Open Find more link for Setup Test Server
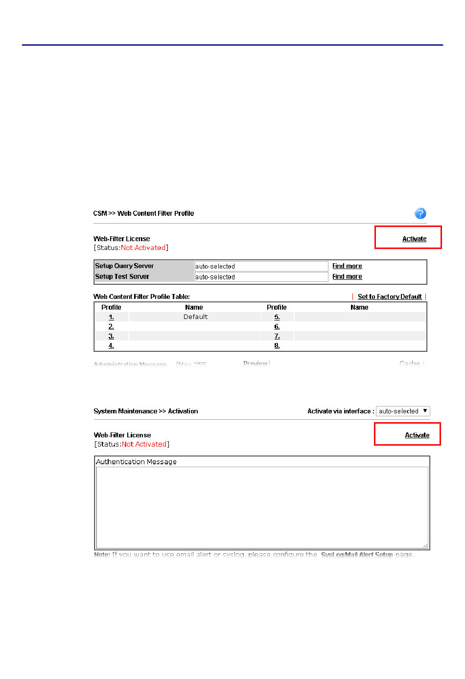 (347, 276)
